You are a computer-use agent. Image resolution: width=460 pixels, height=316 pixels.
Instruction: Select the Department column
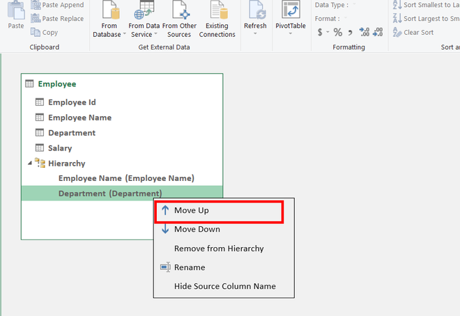72,133
